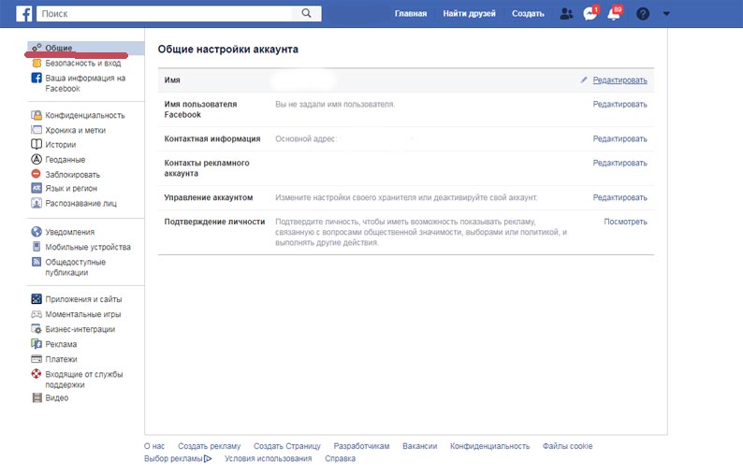Click the Приложения и сайты icon
Screen dimensions: 743x475
tap(36, 299)
